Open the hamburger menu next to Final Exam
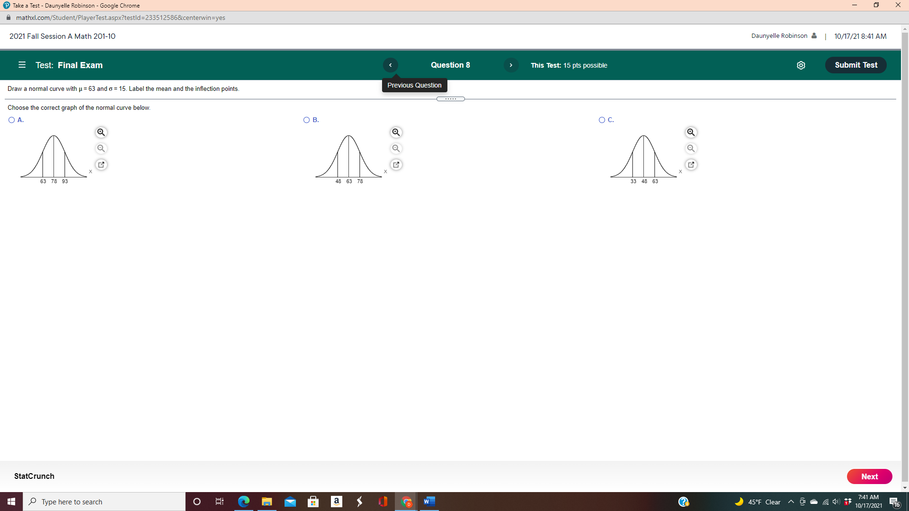909x511 pixels. click(22, 65)
